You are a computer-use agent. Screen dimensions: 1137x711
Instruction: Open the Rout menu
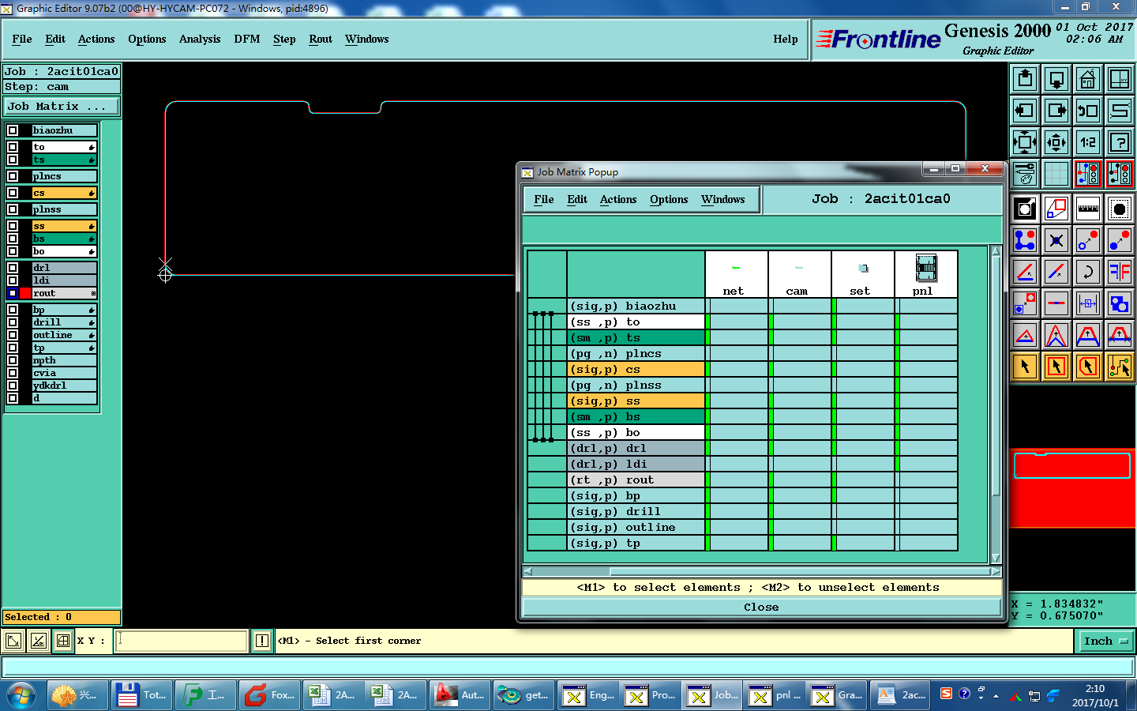point(321,39)
